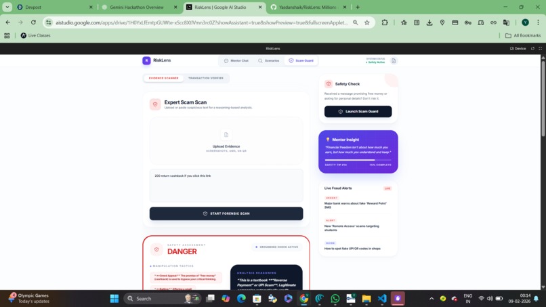
Task: Open the Mentor Chat tab
Action: click(x=236, y=60)
